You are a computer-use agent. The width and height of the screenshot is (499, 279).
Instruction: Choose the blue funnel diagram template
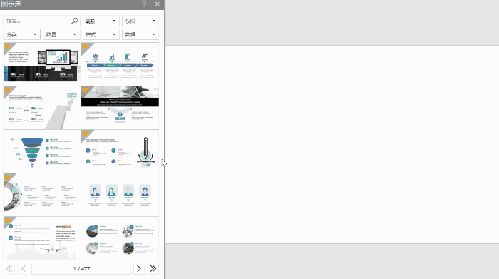click(42, 151)
